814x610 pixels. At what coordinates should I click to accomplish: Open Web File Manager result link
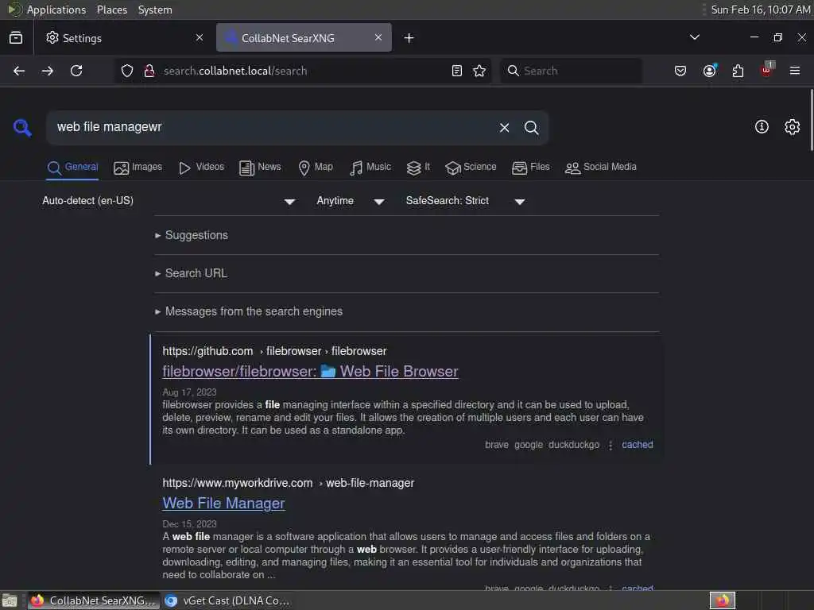tap(223, 503)
